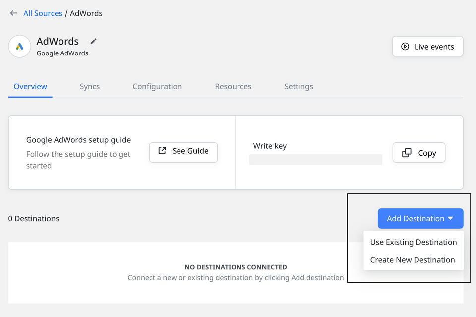The width and height of the screenshot is (476, 317).
Task: Switch to the Syncs tab
Action: 90,87
